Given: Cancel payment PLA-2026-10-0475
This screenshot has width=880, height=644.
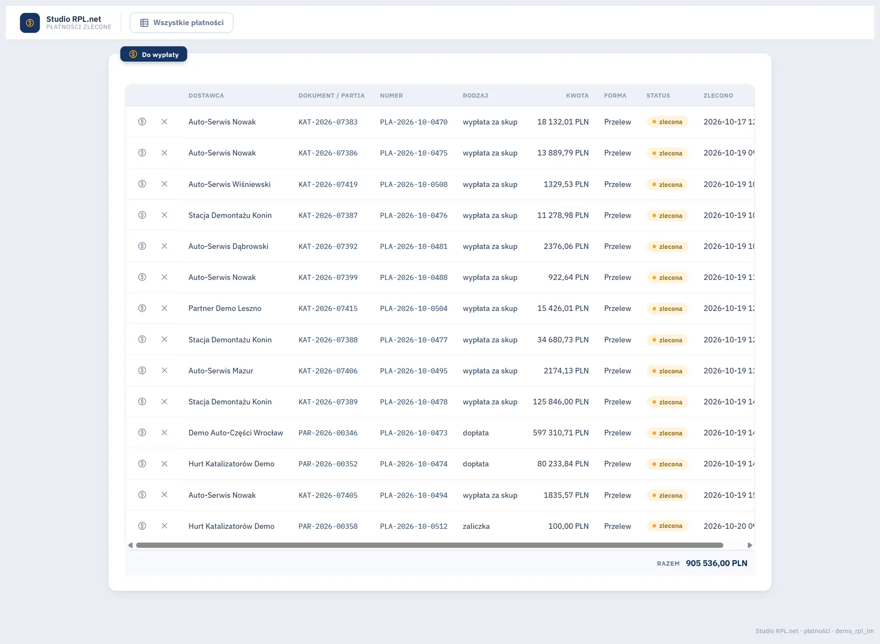Looking at the screenshot, I should [x=164, y=153].
